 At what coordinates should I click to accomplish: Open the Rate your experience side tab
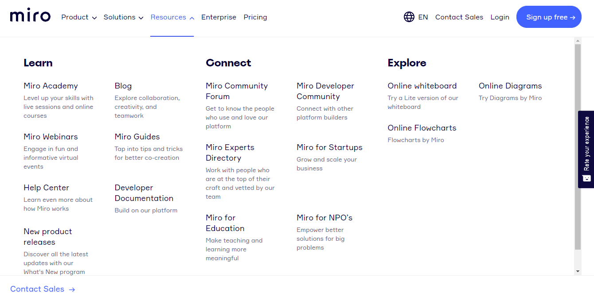586,144
